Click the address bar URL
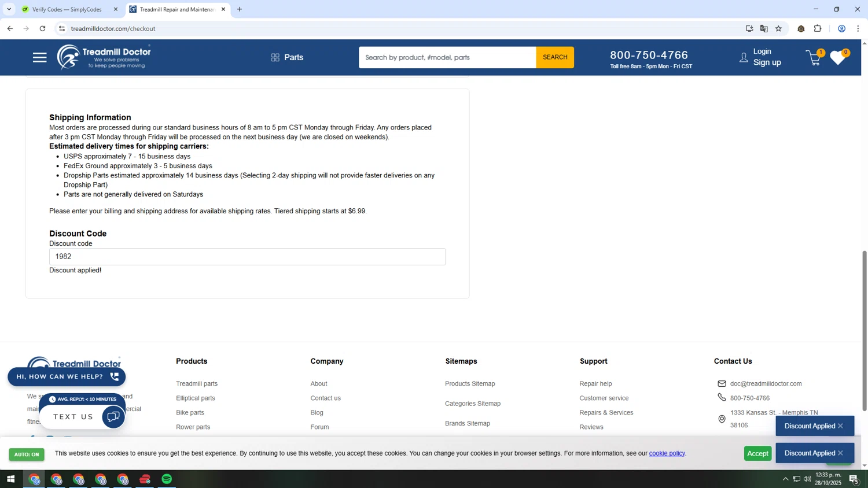This screenshot has height=488, width=868. pyautogui.click(x=113, y=28)
